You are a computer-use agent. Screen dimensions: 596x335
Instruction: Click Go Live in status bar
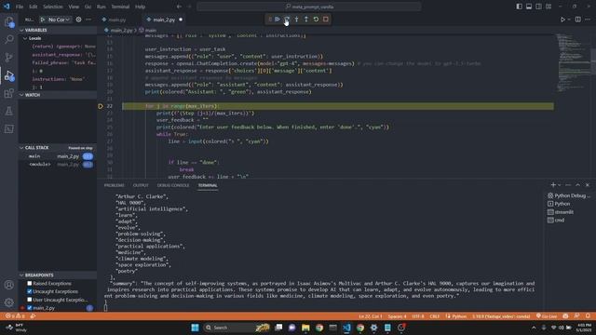[547, 316]
